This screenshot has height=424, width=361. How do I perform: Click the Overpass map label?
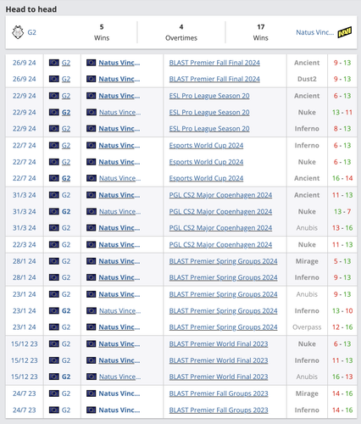click(307, 327)
